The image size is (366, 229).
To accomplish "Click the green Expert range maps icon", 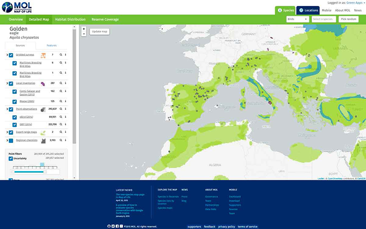I will tap(43, 133).
